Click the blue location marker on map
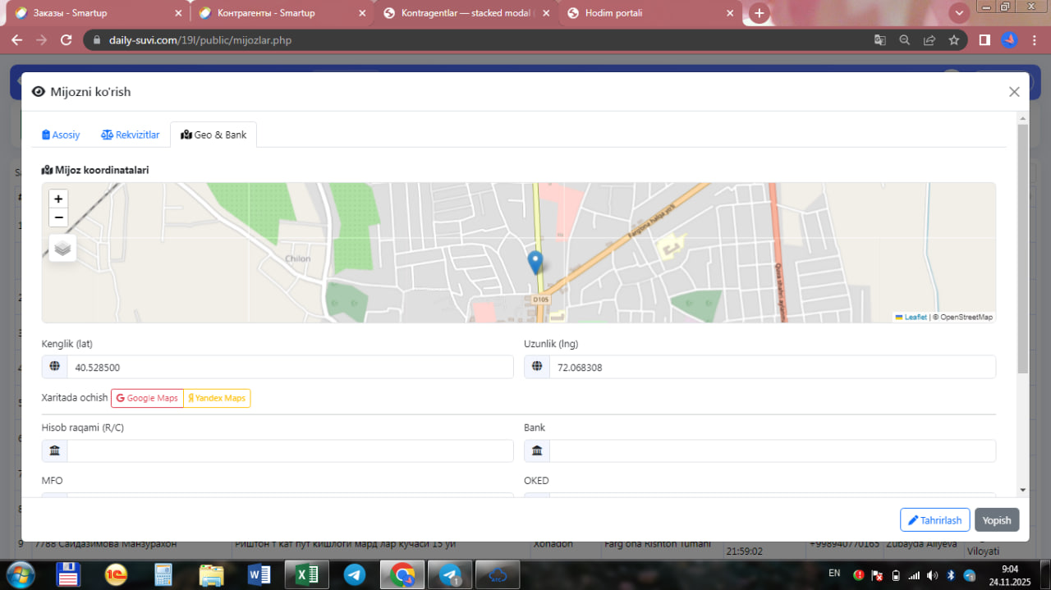The image size is (1051, 590). click(x=535, y=263)
